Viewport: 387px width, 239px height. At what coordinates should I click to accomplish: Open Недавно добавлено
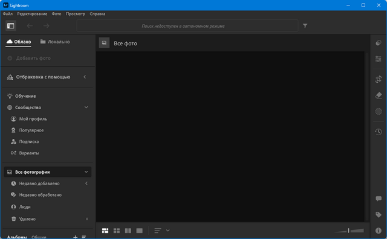39,183
